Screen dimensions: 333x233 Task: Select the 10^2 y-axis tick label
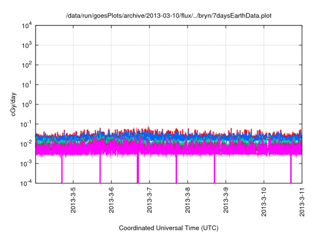tap(27, 65)
